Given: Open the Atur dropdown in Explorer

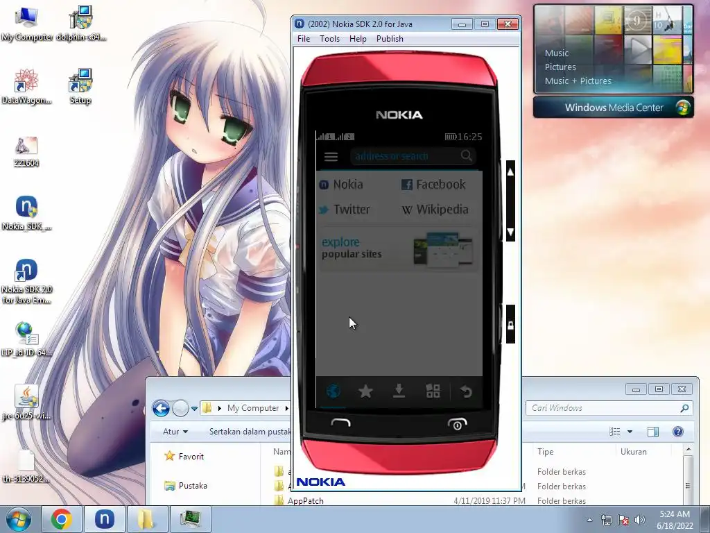Looking at the screenshot, I should [x=175, y=432].
